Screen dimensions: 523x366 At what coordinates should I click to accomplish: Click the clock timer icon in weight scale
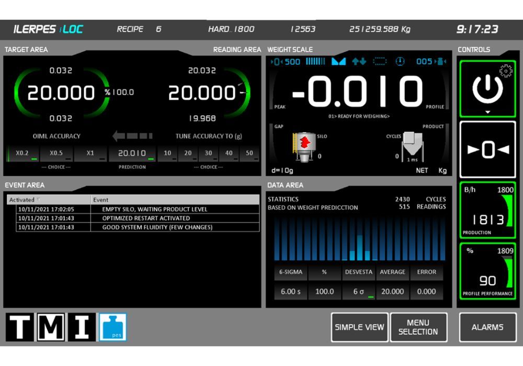[x=400, y=62]
